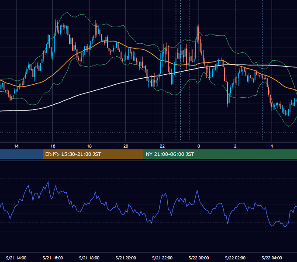
Task: Click the 5/21 22:00 date label
Action: coord(162,258)
